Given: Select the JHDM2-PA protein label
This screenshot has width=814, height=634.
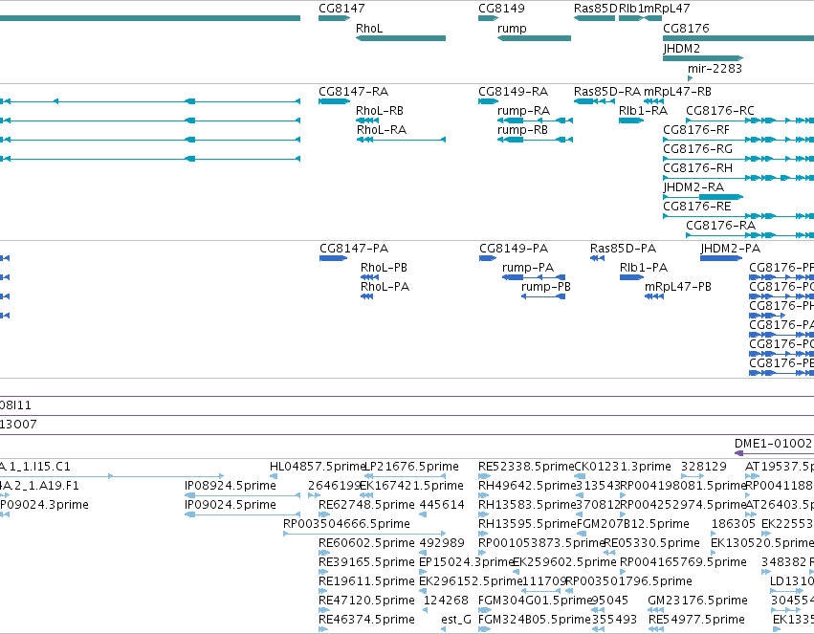Looking at the screenshot, I should 731,249.
